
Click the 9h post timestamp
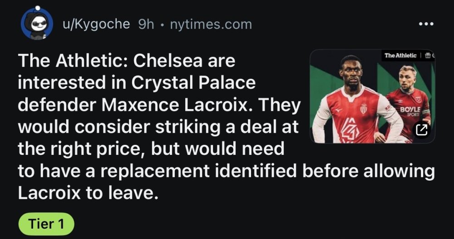coord(146,24)
